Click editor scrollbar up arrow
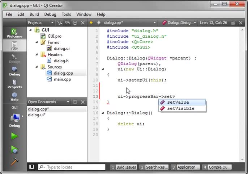Viewport: 248px width, 174px height. pos(242,30)
